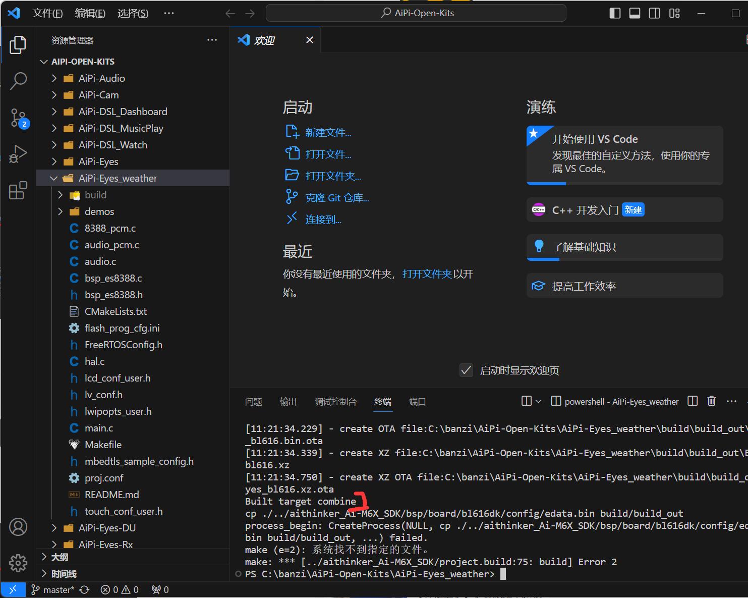Click the master* git branch indicator
This screenshot has width=748, height=598.
pyautogui.click(x=52, y=589)
